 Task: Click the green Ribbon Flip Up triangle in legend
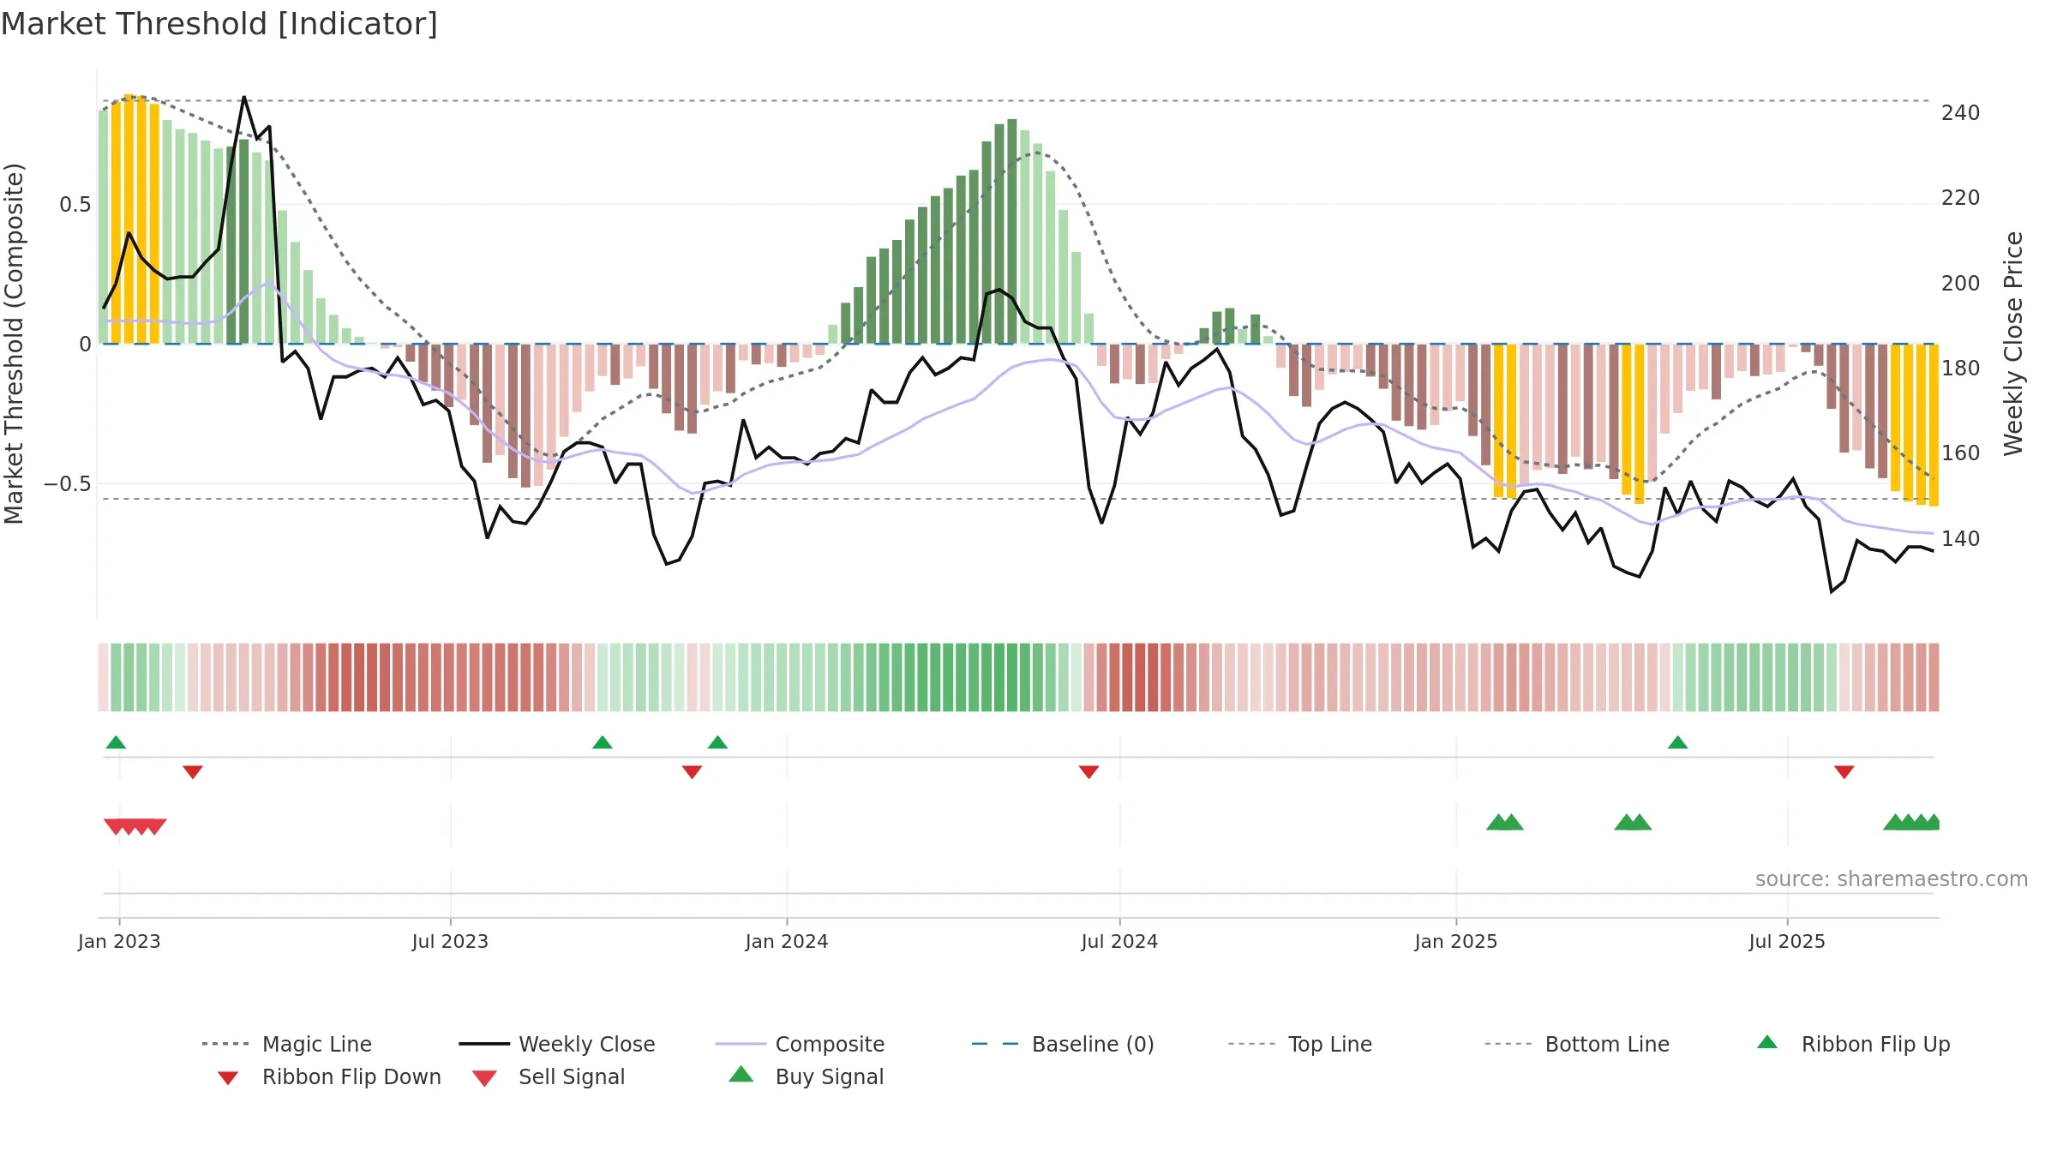coord(1767,1042)
